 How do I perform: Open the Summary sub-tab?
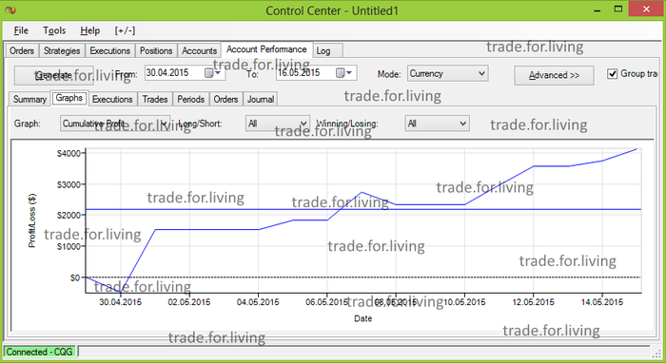pos(29,99)
